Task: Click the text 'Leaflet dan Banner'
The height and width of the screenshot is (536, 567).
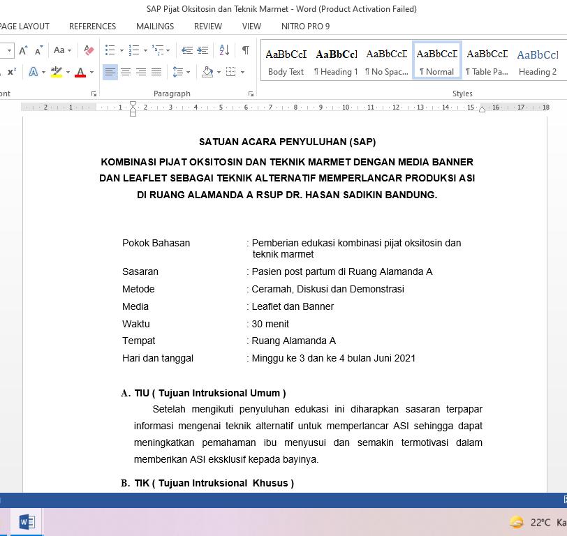Action: tap(293, 306)
